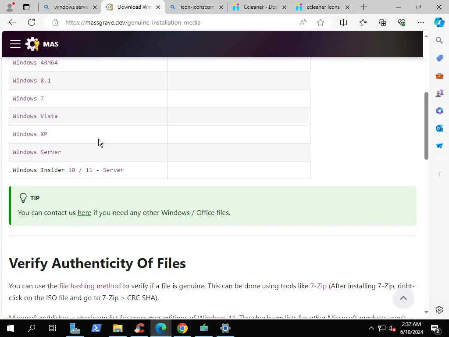449x337 pixels.
Task: Open tab actions menu
Action: (26, 7)
